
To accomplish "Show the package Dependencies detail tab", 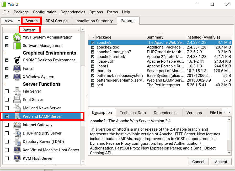I will tap(166, 113).
